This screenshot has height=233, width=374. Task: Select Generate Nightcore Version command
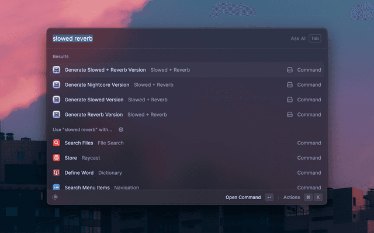pyautogui.click(x=97, y=85)
